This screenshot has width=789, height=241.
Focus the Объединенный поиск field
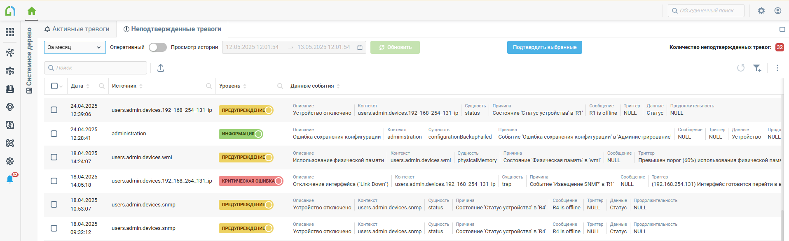point(706,11)
